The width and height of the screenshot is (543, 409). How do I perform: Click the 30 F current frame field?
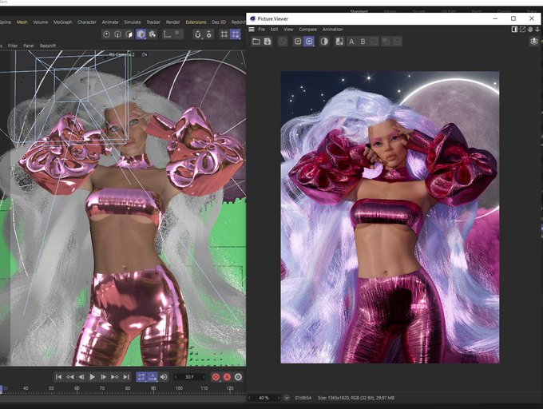pyautogui.click(x=189, y=377)
